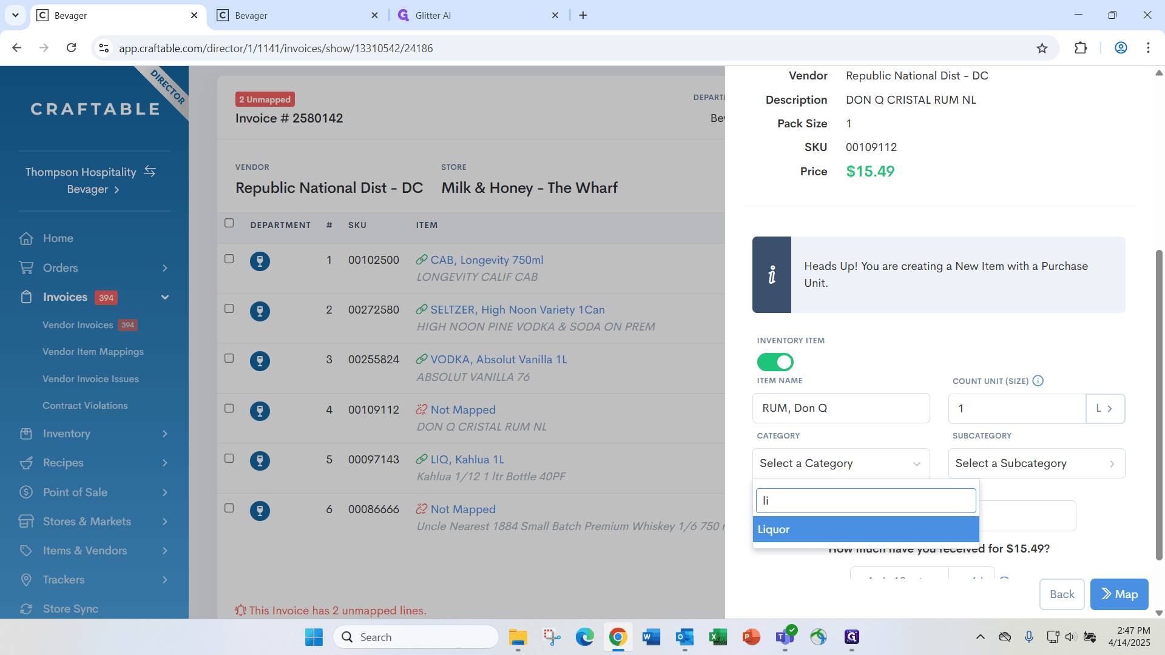Click the Stores & Markets storefront icon
Image resolution: width=1165 pixels, height=655 pixels.
pyautogui.click(x=26, y=522)
